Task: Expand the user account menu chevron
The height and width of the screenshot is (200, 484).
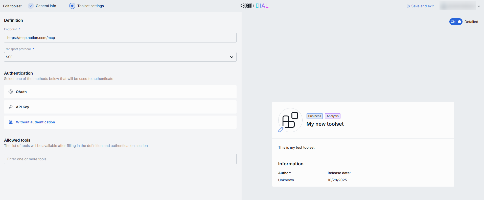Action: coord(479,6)
